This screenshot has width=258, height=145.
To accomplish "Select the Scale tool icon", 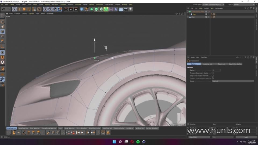I will (24, 9).
